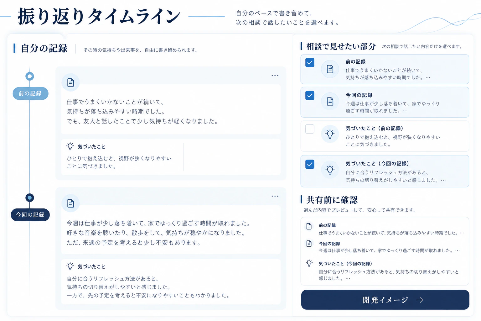
Task: Click the 自分の記録 section heading
Action: click(44, 48)
